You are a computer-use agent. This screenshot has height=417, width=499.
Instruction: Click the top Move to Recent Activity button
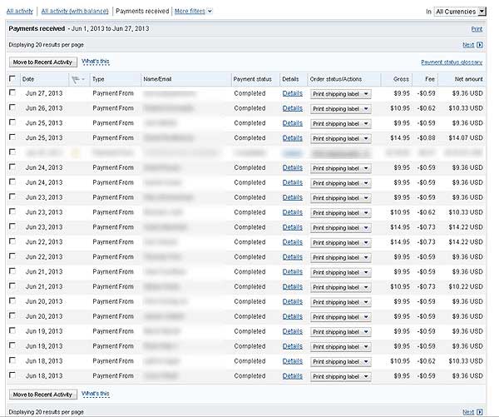(42, 62)
